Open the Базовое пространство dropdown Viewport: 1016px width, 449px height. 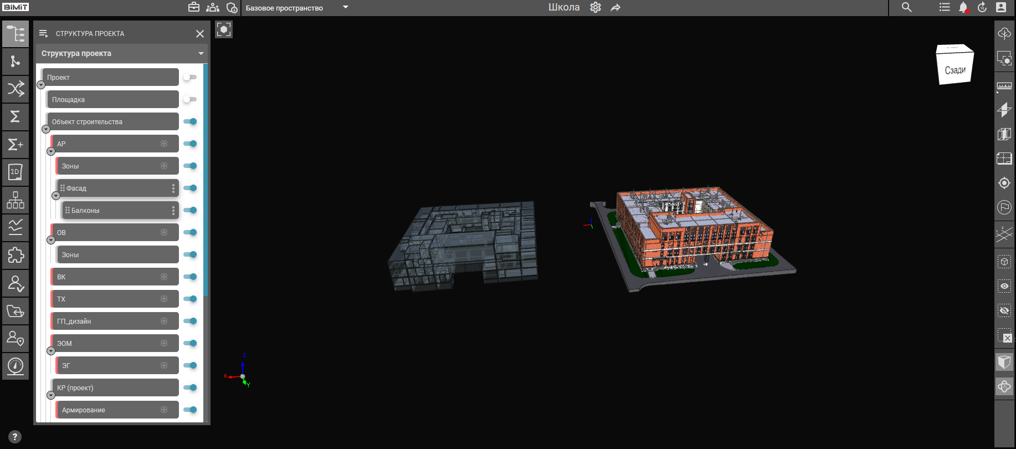(345, 8)
